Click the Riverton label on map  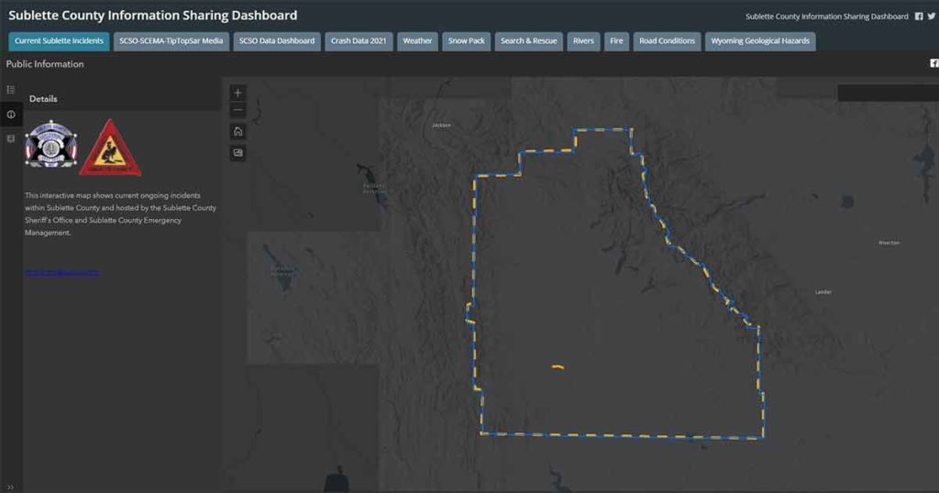(889, 242)
